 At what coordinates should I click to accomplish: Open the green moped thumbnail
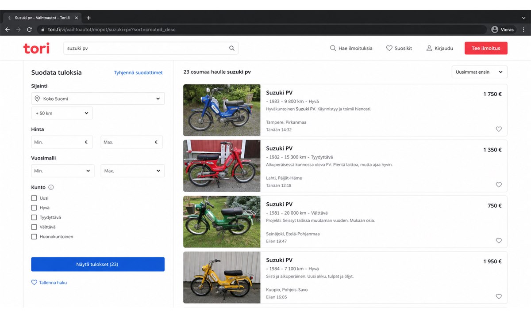(x=222, y=221)
